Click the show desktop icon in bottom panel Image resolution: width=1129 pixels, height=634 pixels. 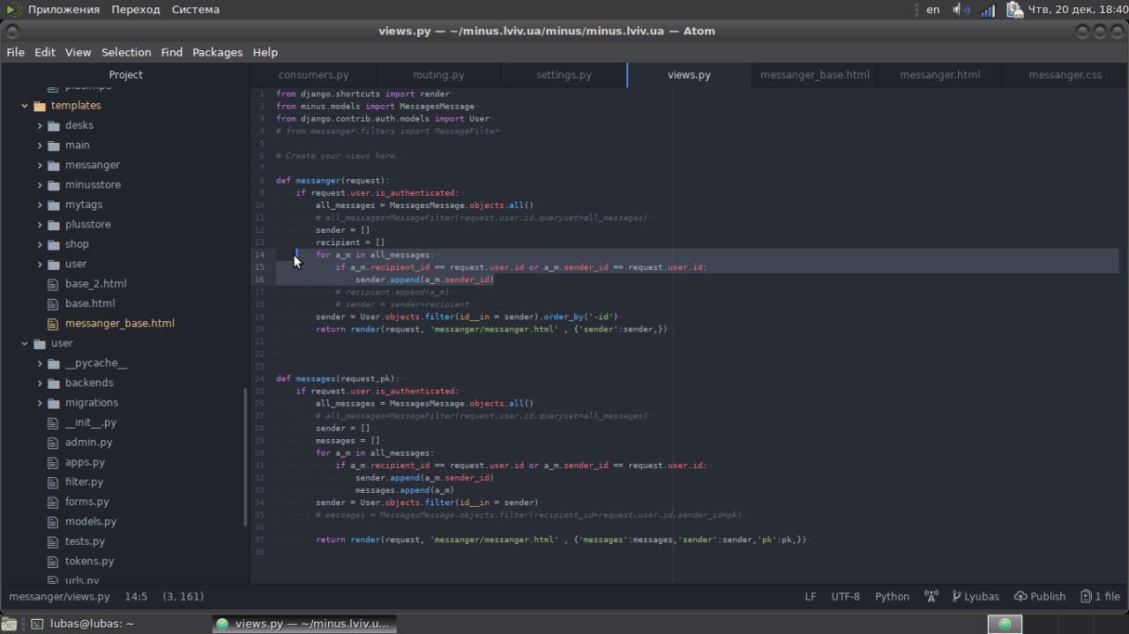click(x=8, y=624)
